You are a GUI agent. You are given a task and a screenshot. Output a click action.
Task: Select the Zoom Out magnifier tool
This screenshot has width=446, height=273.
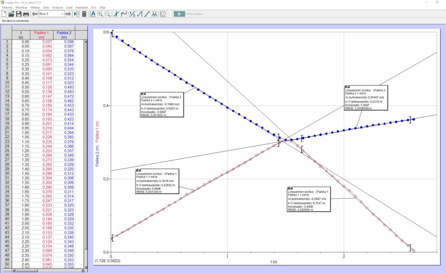(x=107, y=14)
